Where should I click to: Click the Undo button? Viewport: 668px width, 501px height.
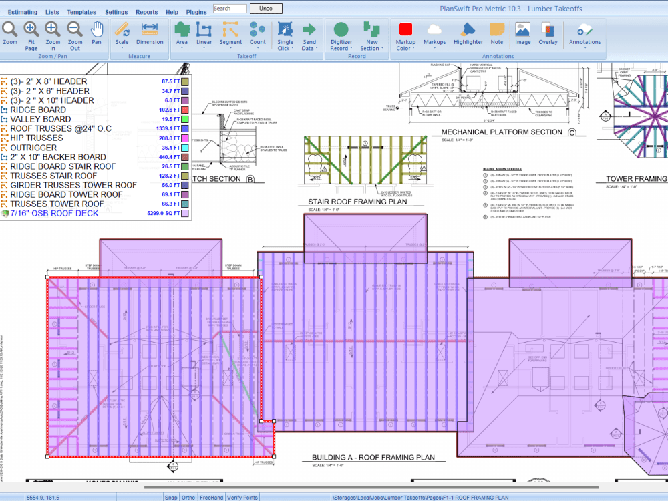click(266, 9)
